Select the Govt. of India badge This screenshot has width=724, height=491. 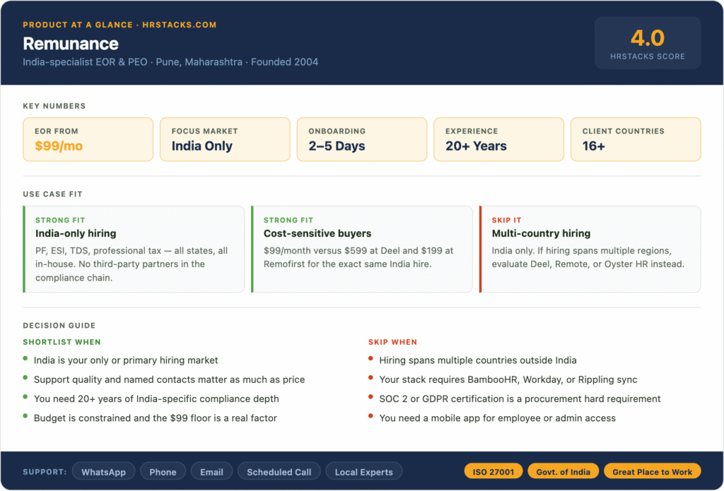click(563, 472)
